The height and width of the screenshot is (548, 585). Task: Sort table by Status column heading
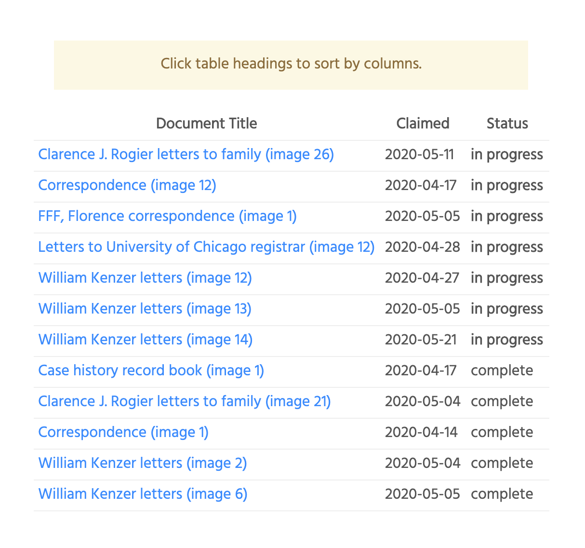507,123
